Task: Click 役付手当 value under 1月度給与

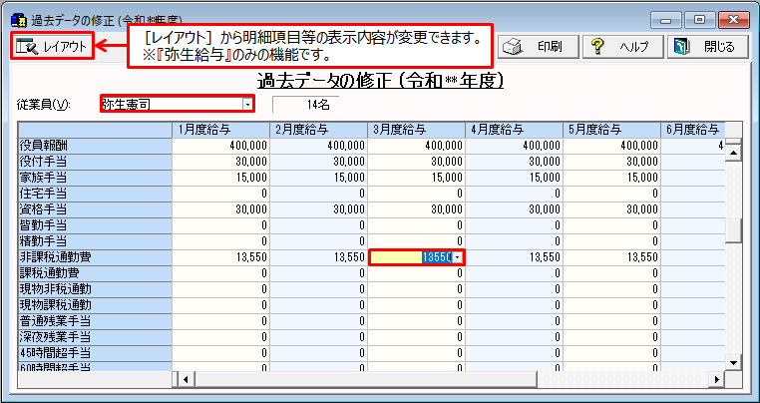Action: [x=221, y=161]
